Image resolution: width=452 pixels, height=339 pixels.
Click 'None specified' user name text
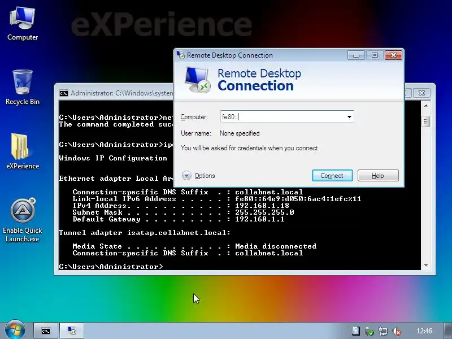point(240,133)
